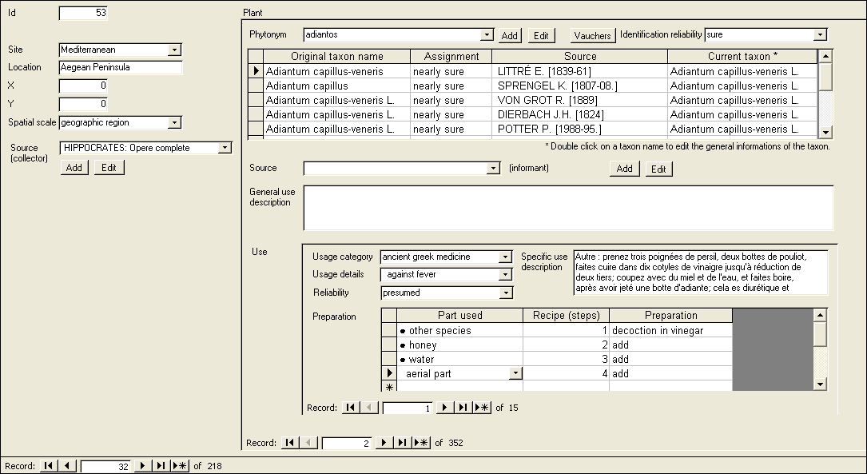Click the Y coordinate field

pos(83,104)
